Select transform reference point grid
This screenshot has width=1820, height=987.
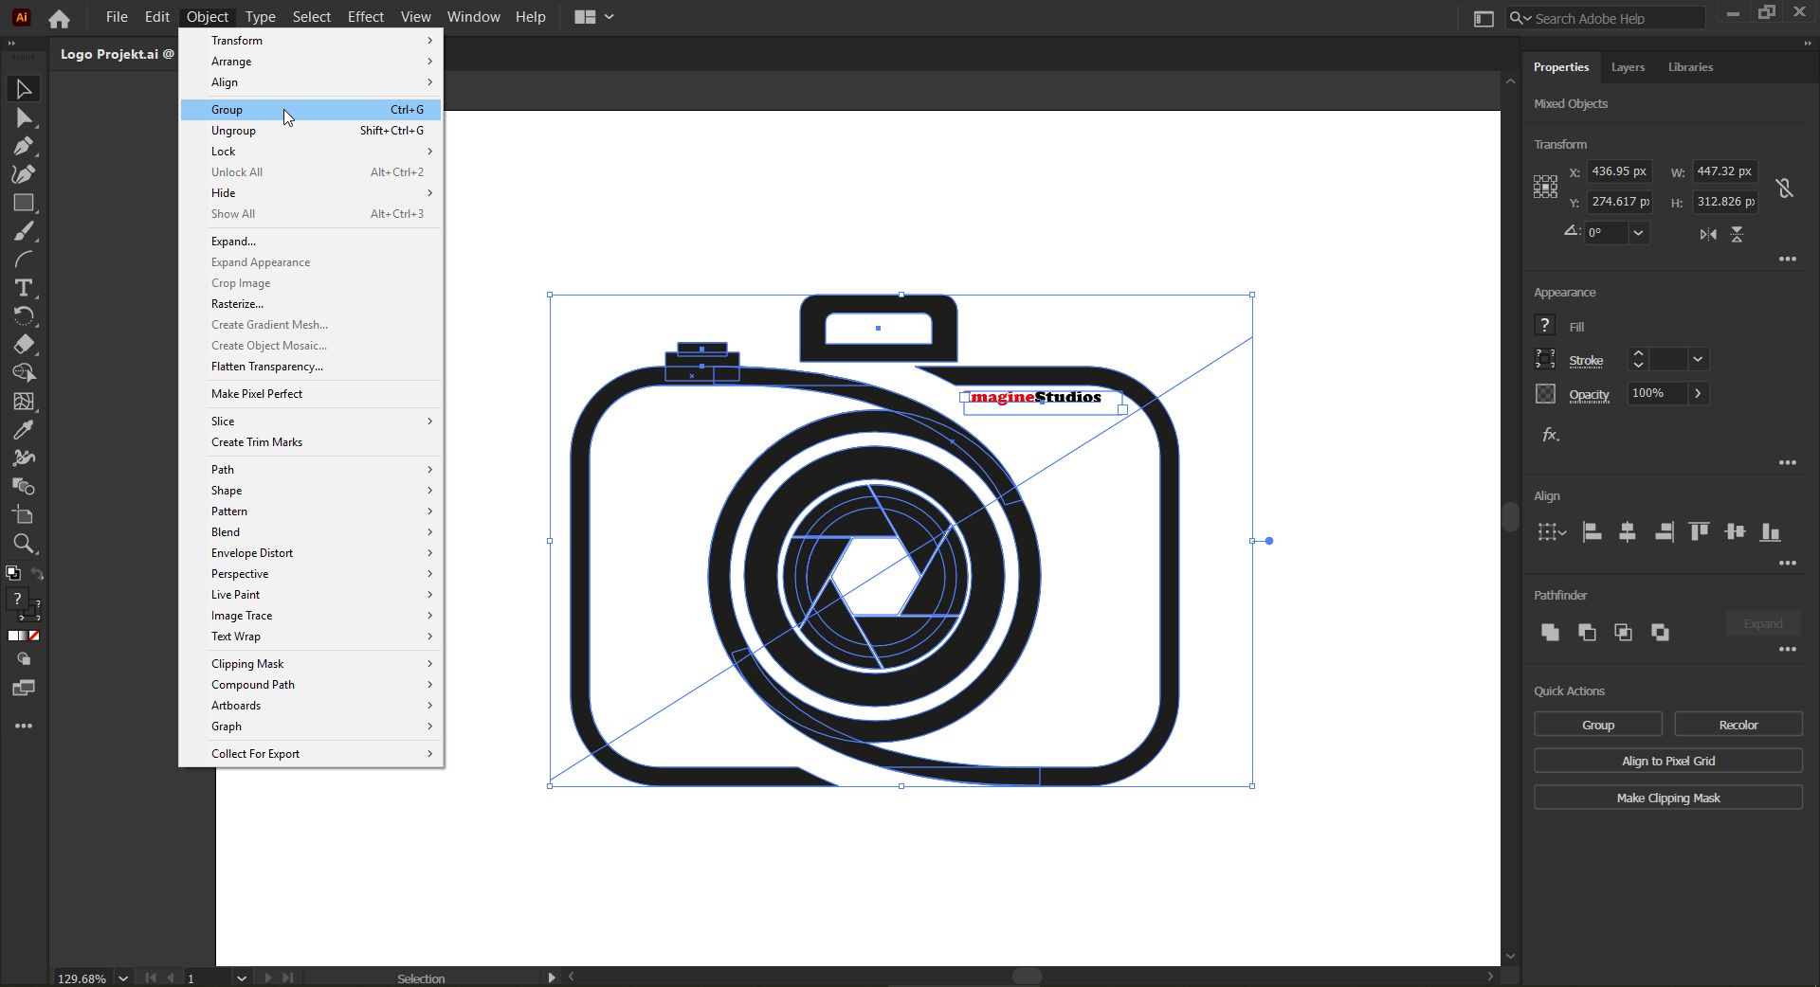1545,187
